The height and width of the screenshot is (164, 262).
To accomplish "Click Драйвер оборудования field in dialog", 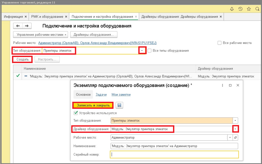I will (x=172, y=129).
